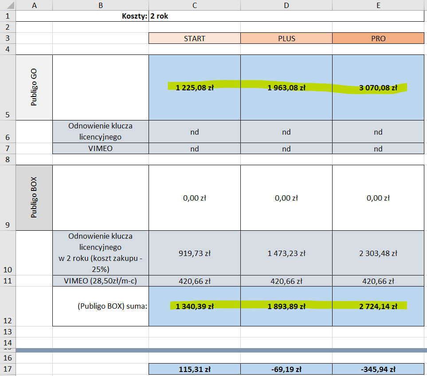The width and height of the screenshot is (427, 376).
Task: Click the VIMEO (28,50zł/m-c) label cell
Action: [x=101, y=281]
